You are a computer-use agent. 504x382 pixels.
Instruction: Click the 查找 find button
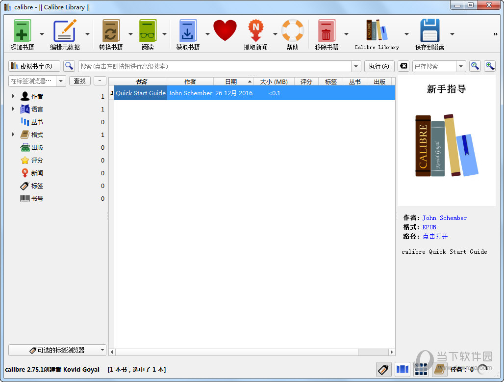(80, 81)
